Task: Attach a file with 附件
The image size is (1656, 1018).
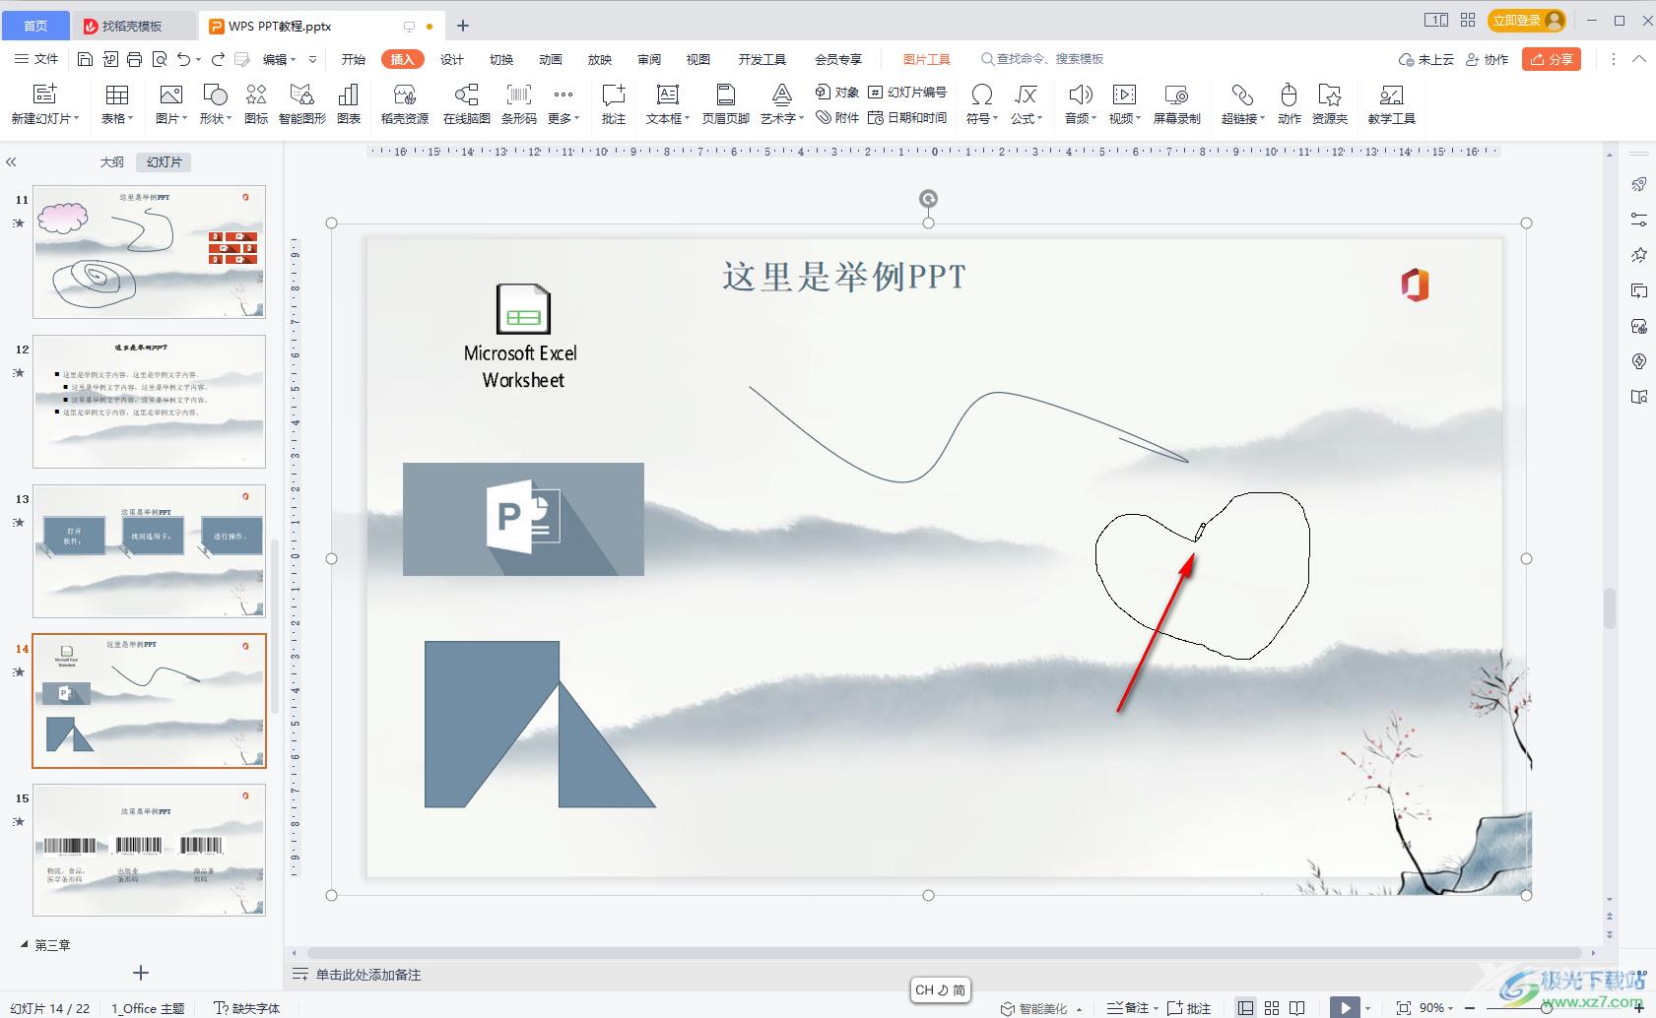Action: [x=836, y=117]
